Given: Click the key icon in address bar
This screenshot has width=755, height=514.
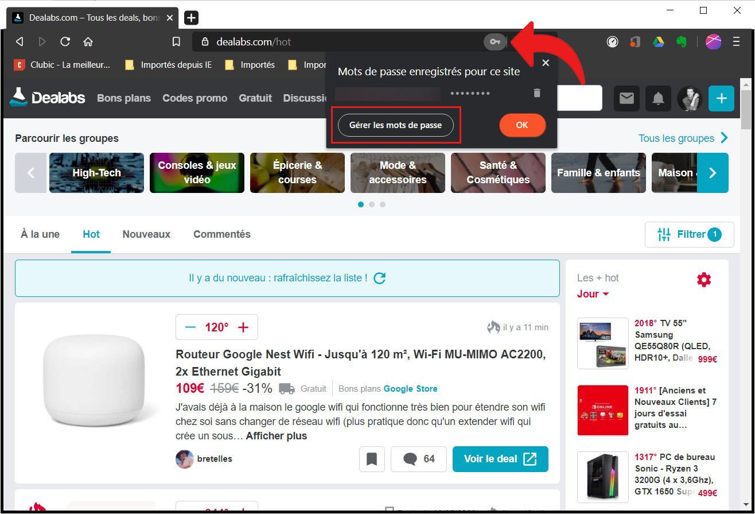Looking at the screenshot, I should tap(496, 41).
